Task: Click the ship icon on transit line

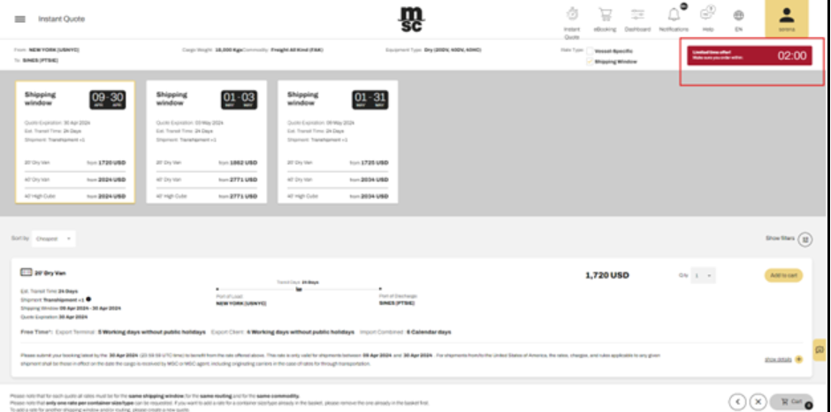Action: point(299,289)
